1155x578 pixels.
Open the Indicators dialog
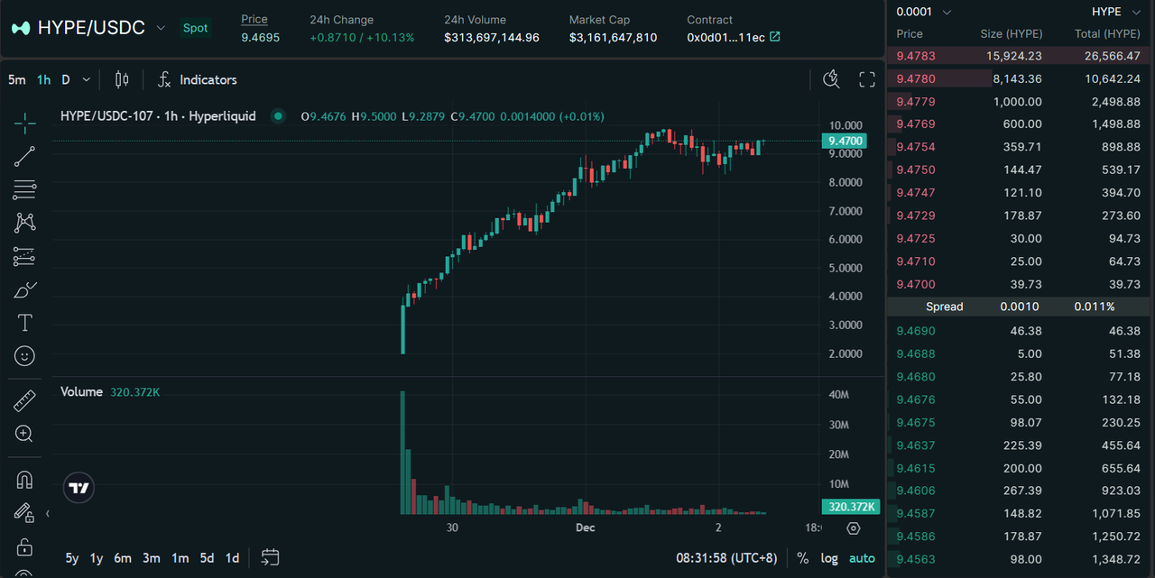click(x=197, y=79)
